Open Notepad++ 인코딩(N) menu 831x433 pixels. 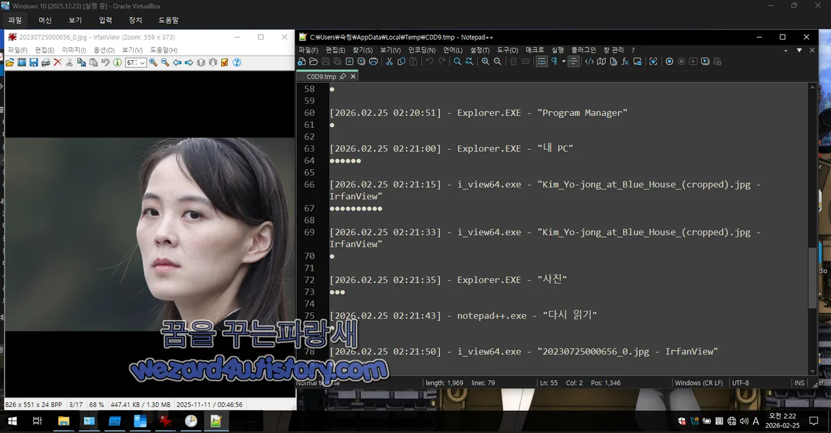tap(422, 50)
